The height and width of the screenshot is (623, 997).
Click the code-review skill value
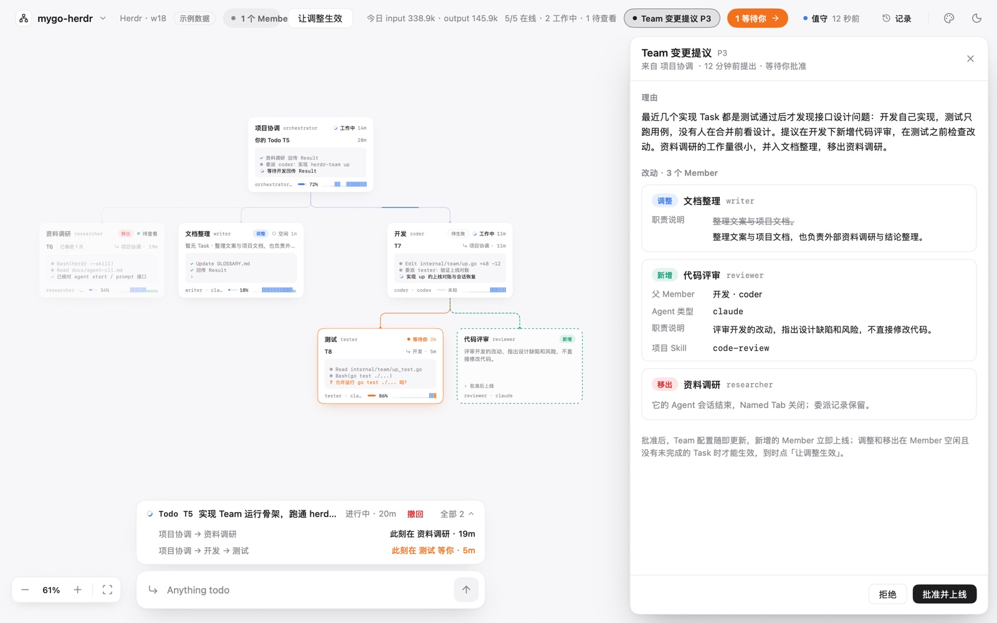pos(741,348)
